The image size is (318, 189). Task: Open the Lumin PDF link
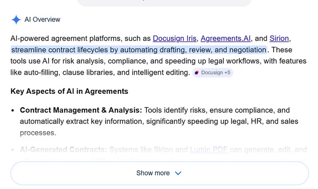point(209,149)
